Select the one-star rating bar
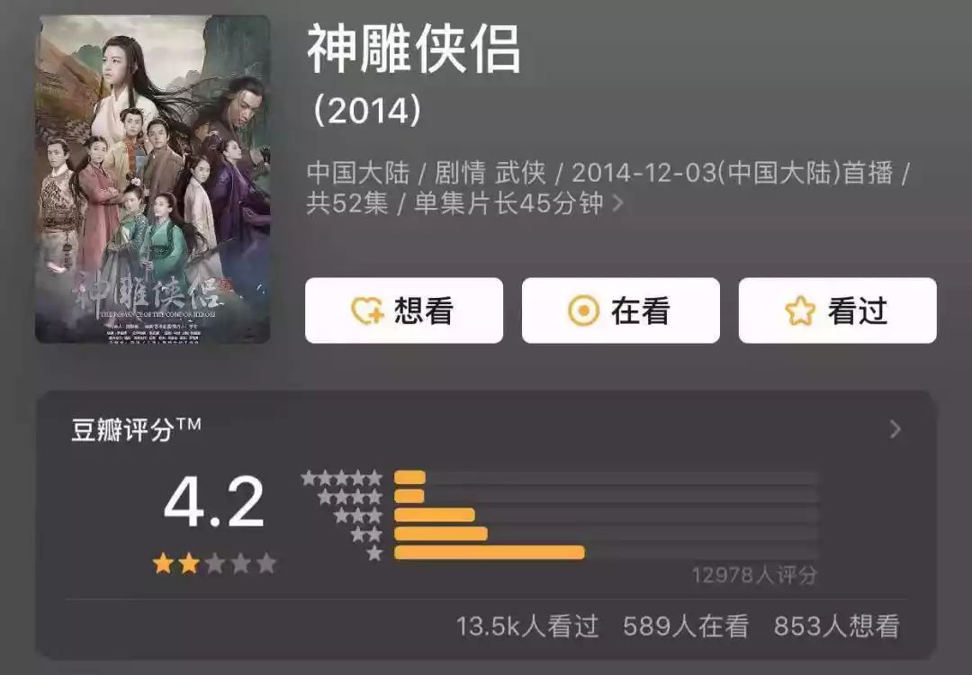 coord(607,553)
